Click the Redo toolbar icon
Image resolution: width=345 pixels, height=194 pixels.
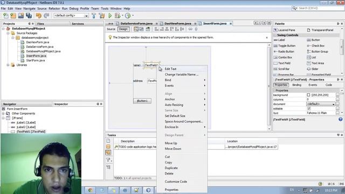(x=46, y=16)
